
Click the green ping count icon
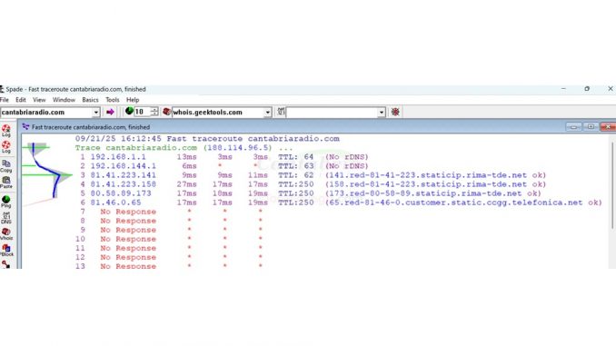[129, 112]
